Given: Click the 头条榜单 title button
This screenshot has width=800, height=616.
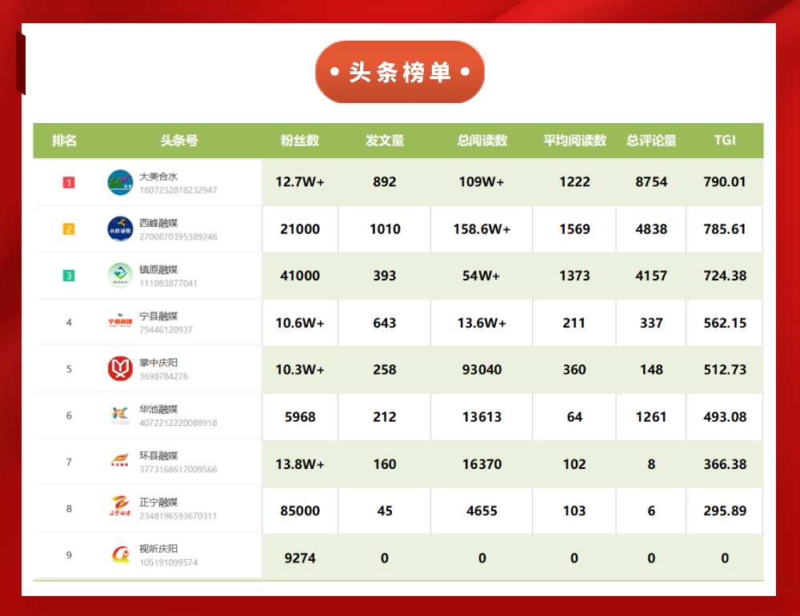Looking at the screenshot, I should pyautogui.click(x=400, y=73).
